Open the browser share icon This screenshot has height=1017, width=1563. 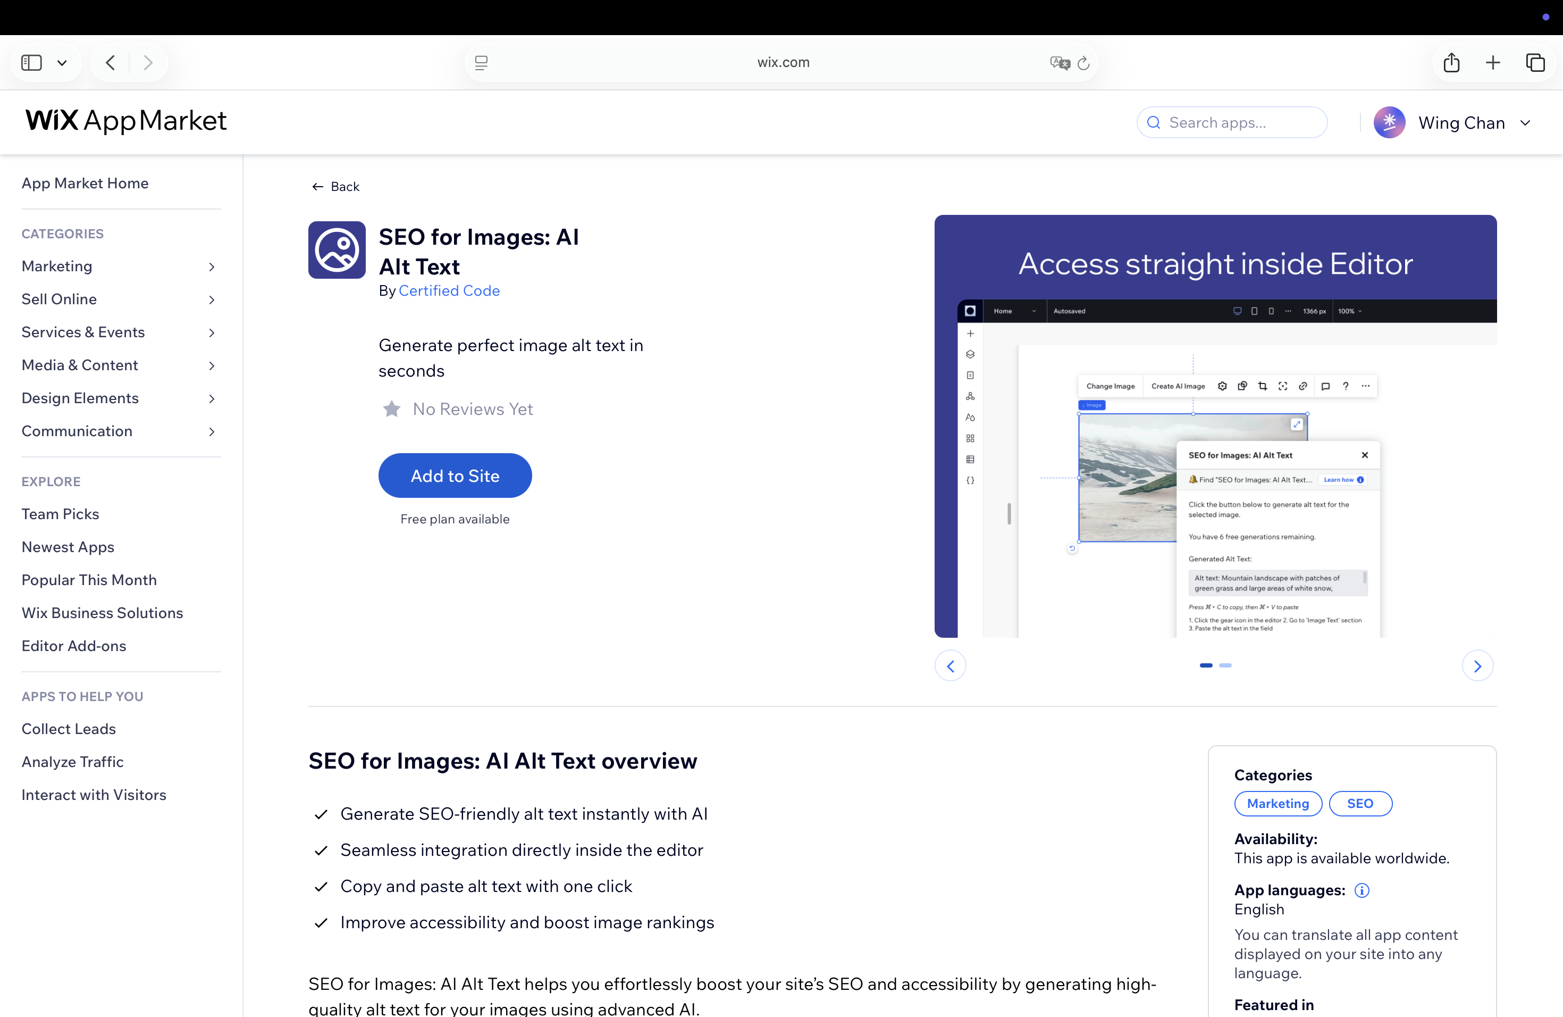pos(1451,62)
